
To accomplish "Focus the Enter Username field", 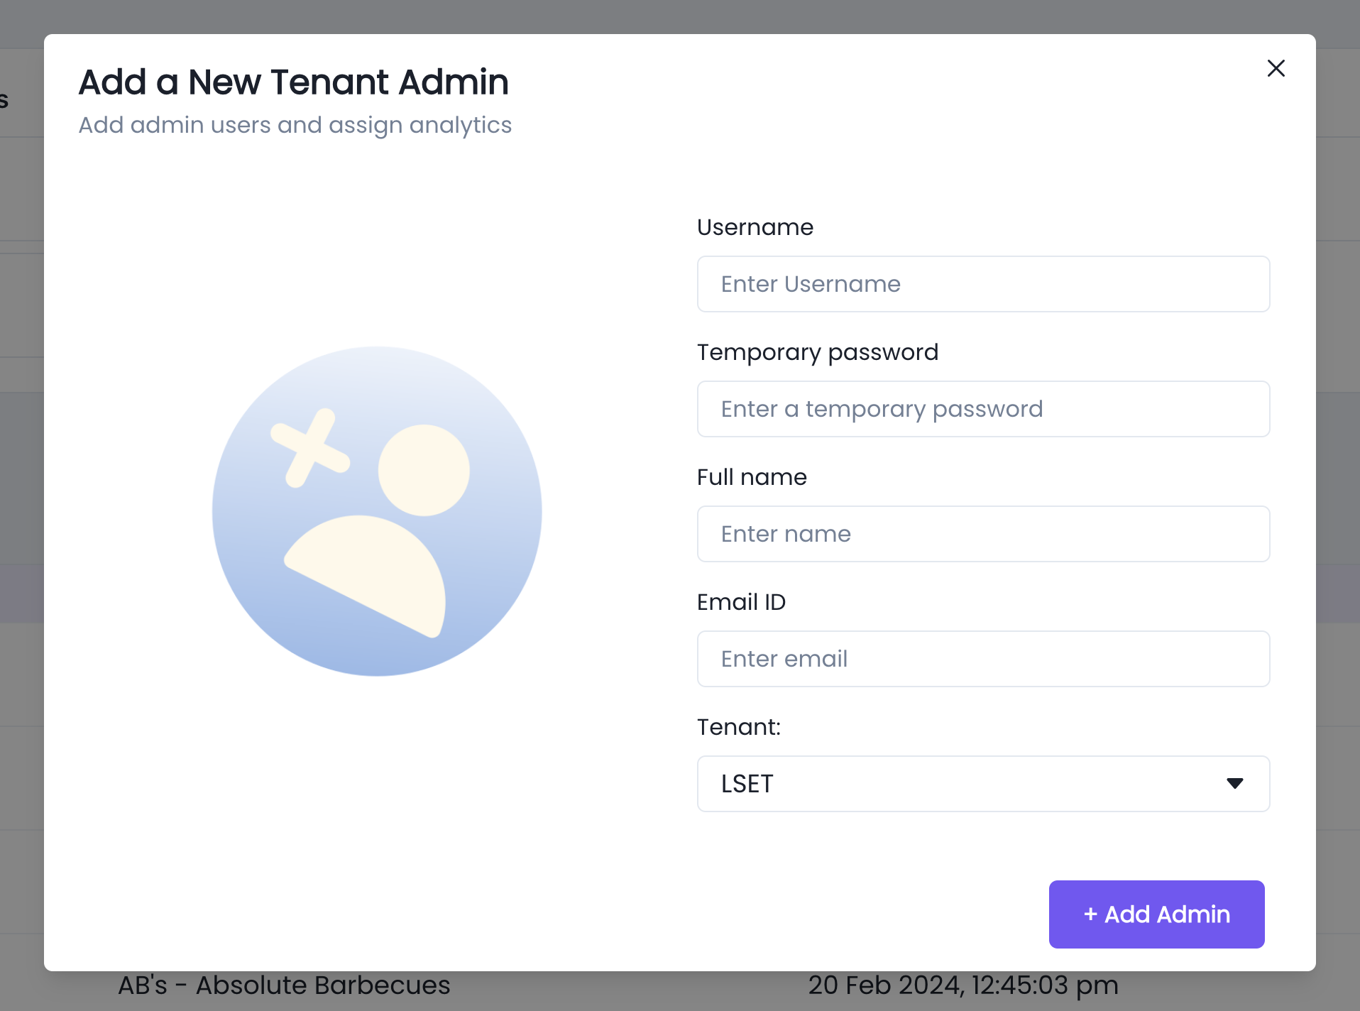I will (x=983, y=284).
